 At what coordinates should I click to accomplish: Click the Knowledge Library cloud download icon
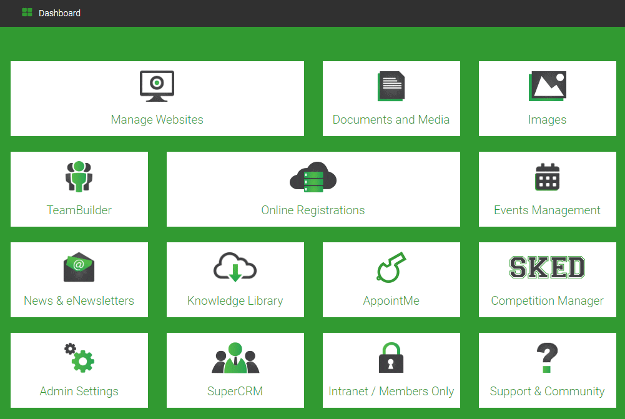pos(235,267)
